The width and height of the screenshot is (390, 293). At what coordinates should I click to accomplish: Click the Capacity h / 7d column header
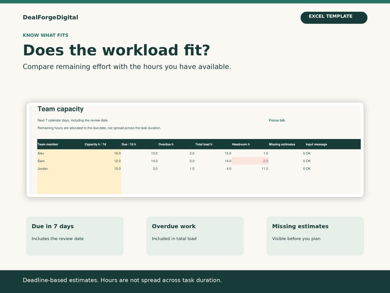click(95, 145)
